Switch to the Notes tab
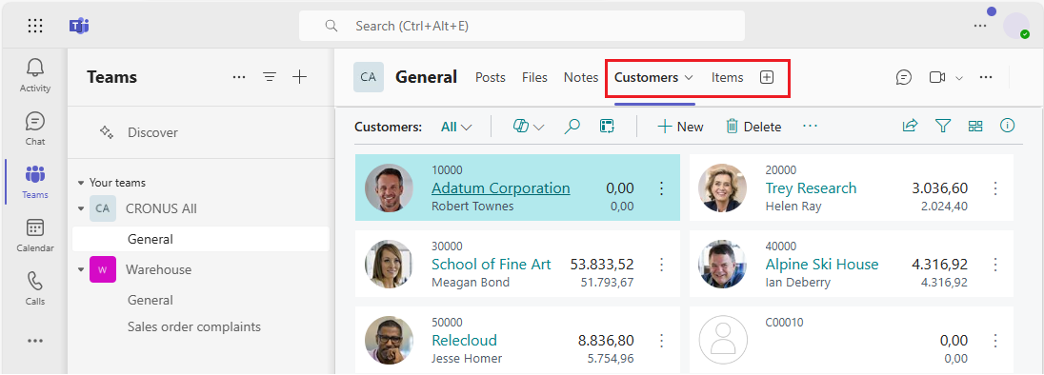This screenshot has width=1044, height=375. [x=581, y=77]
